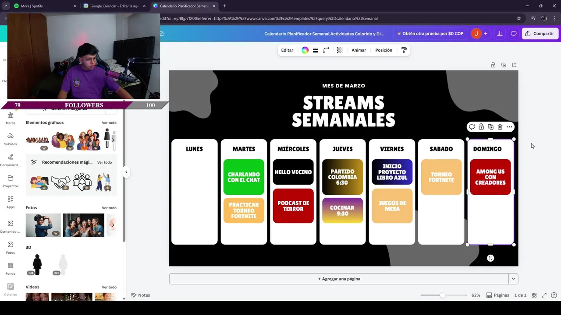The height and width of the screenshot is (315, 561).
Task: Open the Posición panel
Action: (383, 50)
